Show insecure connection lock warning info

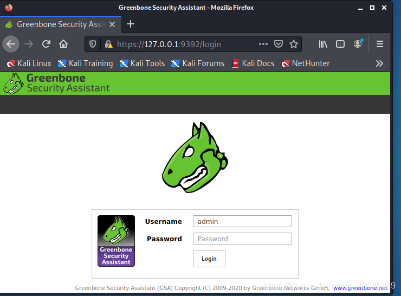pos(109,44)
